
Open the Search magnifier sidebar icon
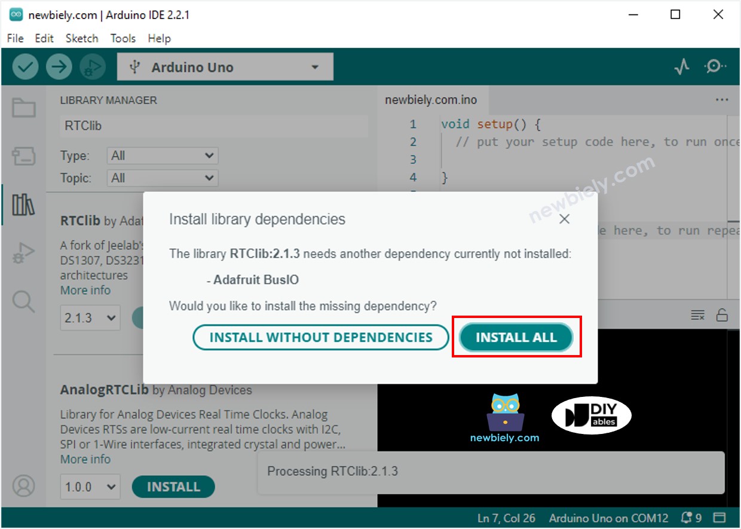tap(24, 302)
